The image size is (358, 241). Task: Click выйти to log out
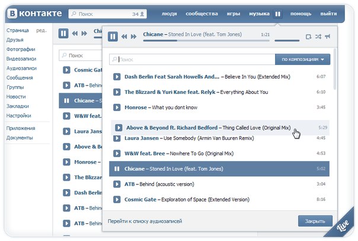(328, 14)
